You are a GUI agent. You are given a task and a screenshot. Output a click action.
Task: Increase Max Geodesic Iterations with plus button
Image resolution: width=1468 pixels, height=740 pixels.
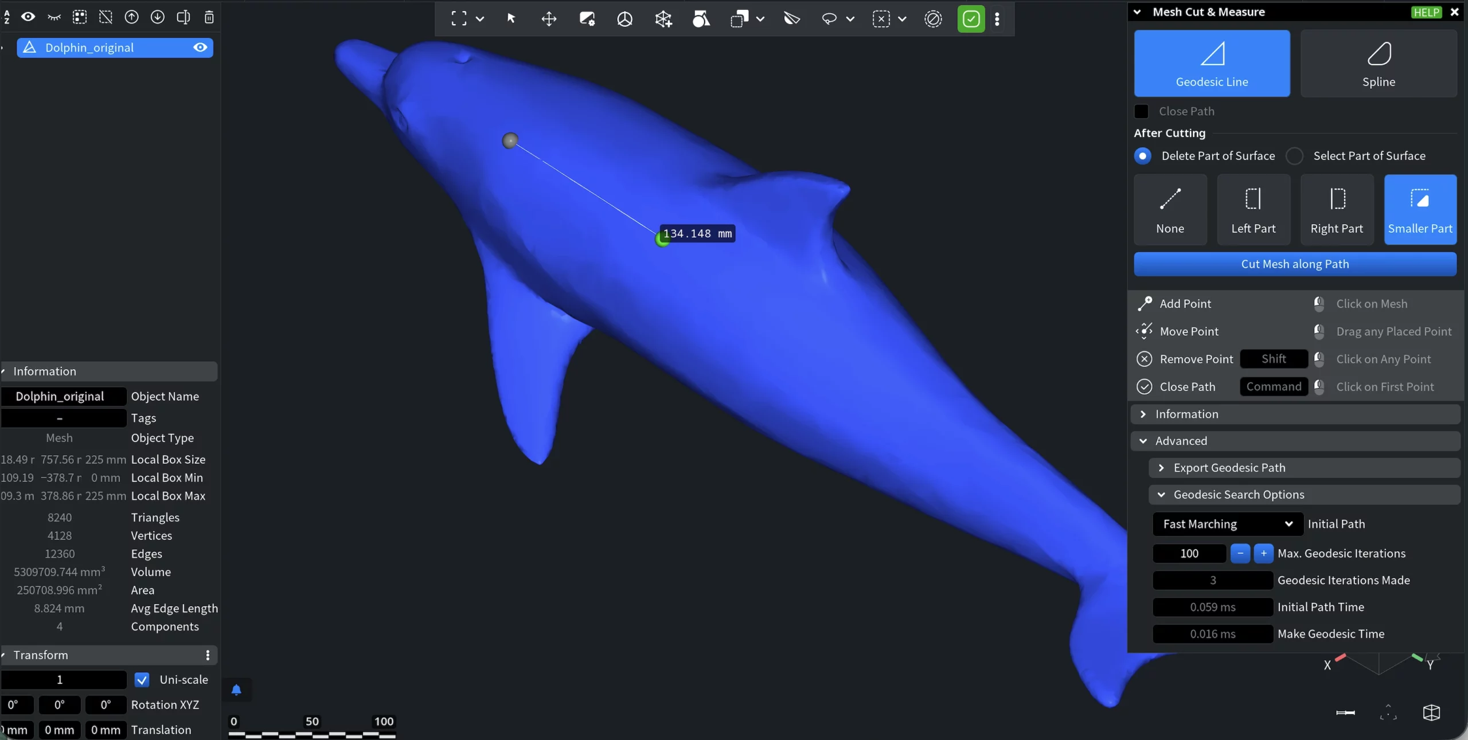pyautogui.click(x=1263, y=553)
